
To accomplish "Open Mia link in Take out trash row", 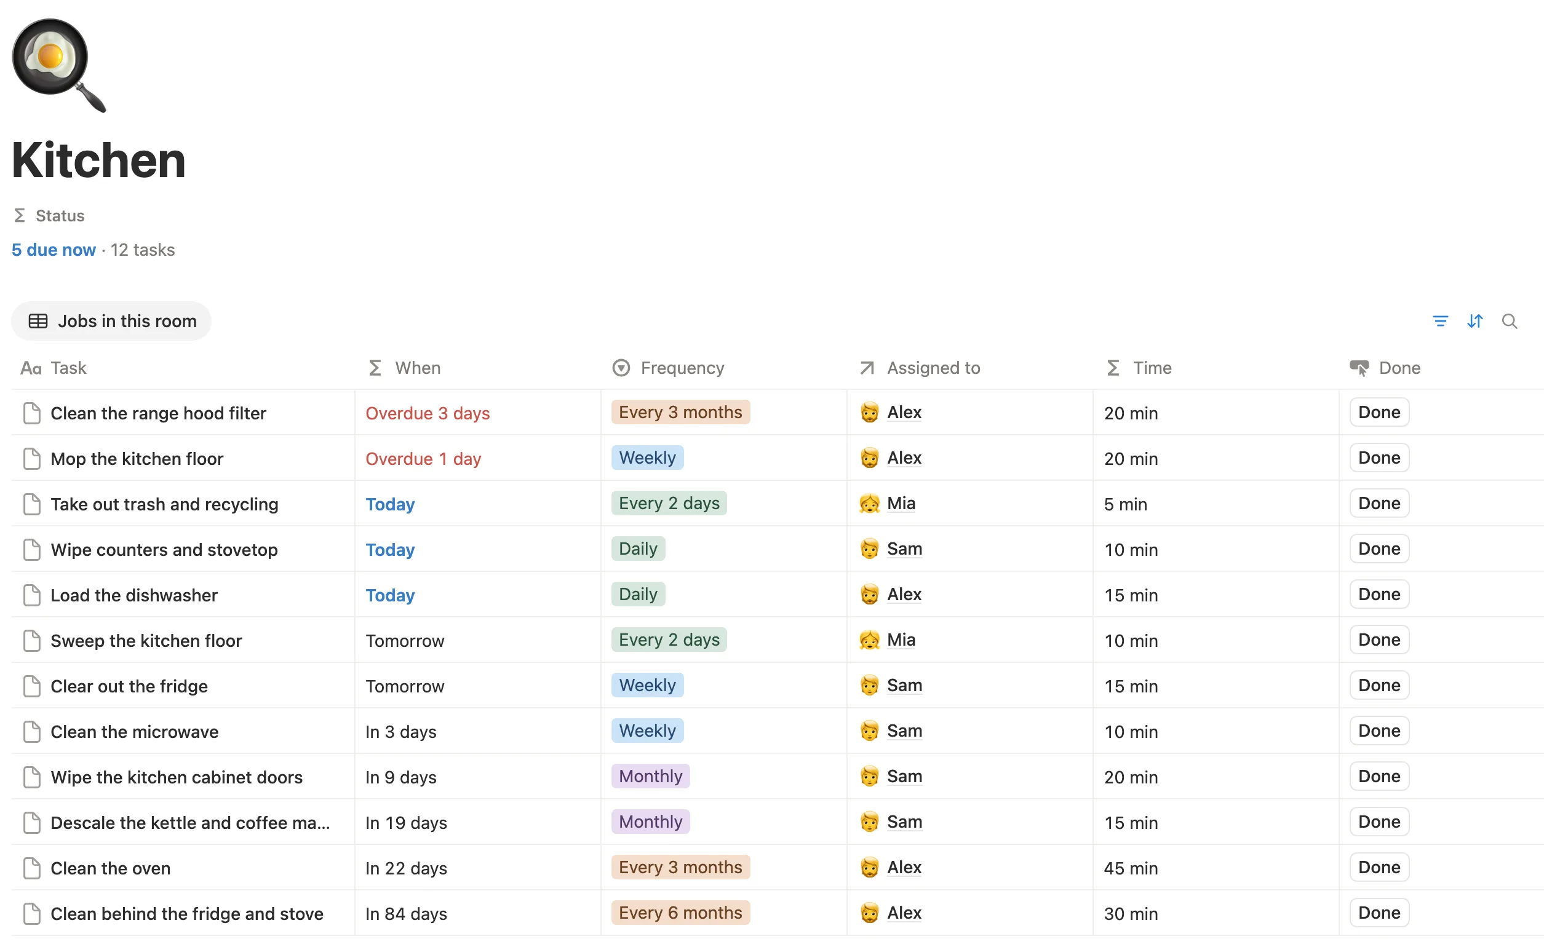I will point(901,504).
